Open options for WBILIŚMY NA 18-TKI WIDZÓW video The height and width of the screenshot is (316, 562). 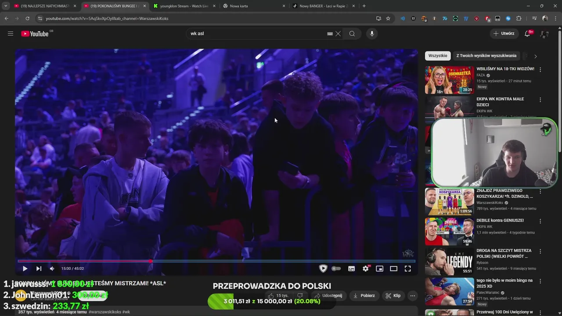(540, 69)
